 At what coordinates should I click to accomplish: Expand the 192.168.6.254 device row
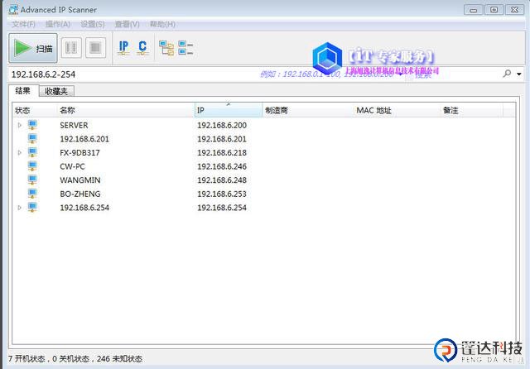coord(20,208)
